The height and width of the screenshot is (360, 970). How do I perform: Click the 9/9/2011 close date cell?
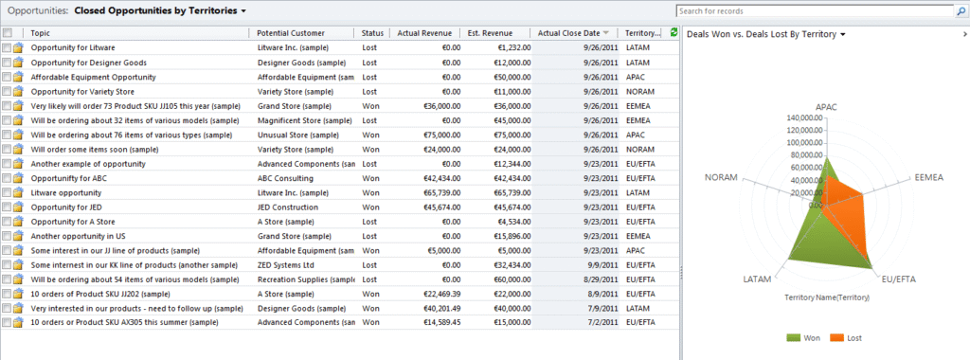click(602, 264)
